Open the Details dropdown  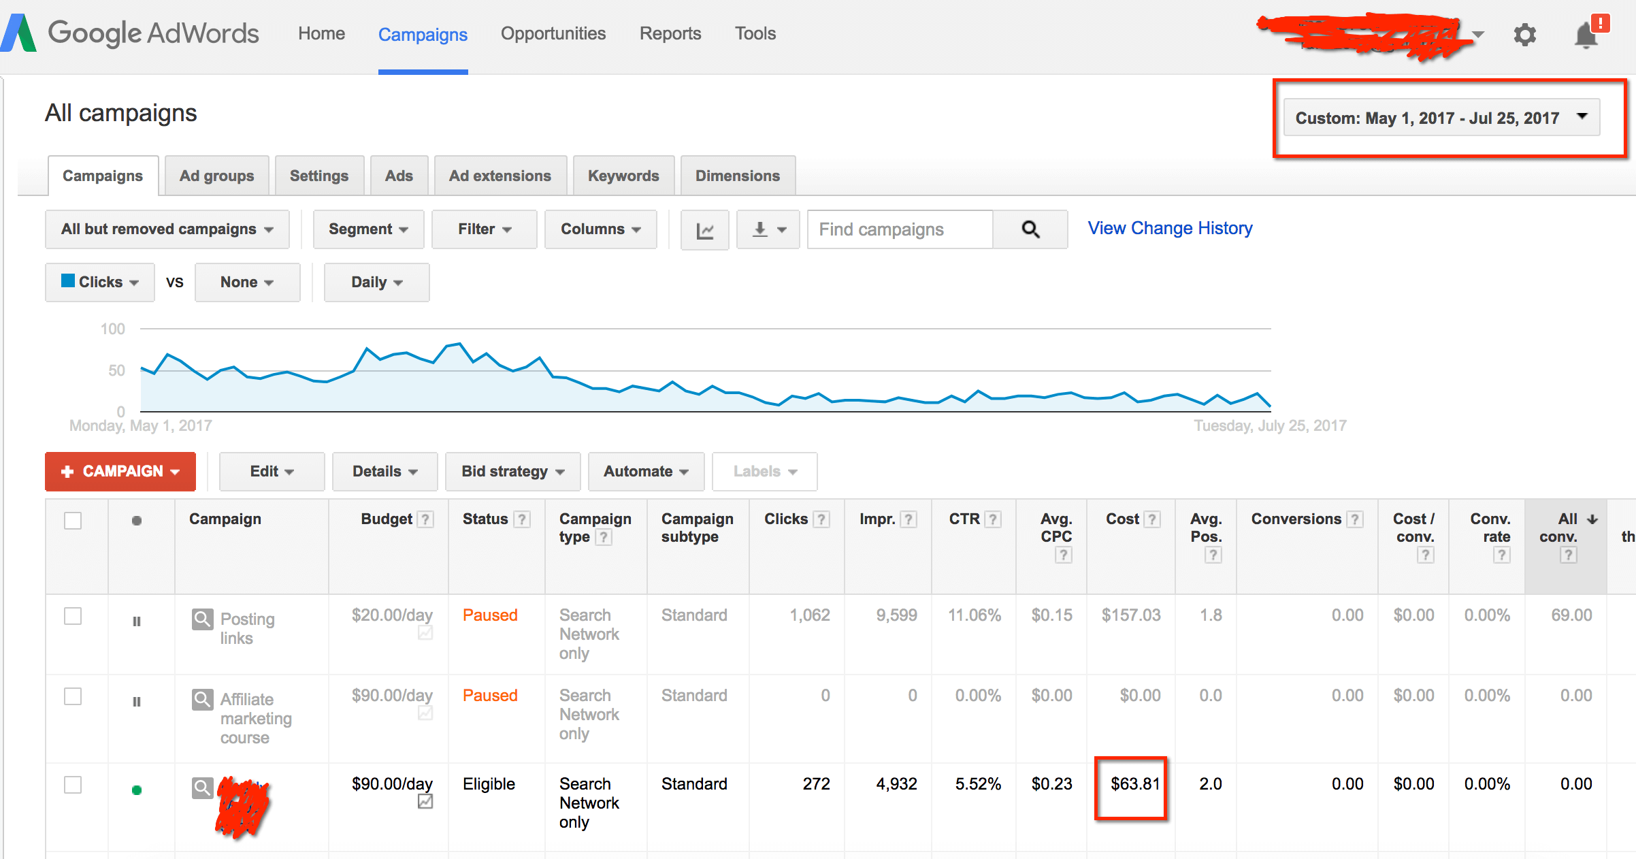tap(385, 472)
